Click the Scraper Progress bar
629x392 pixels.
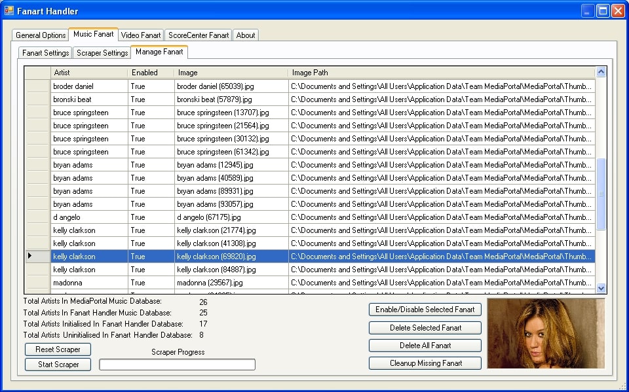[x=177, y=365]
